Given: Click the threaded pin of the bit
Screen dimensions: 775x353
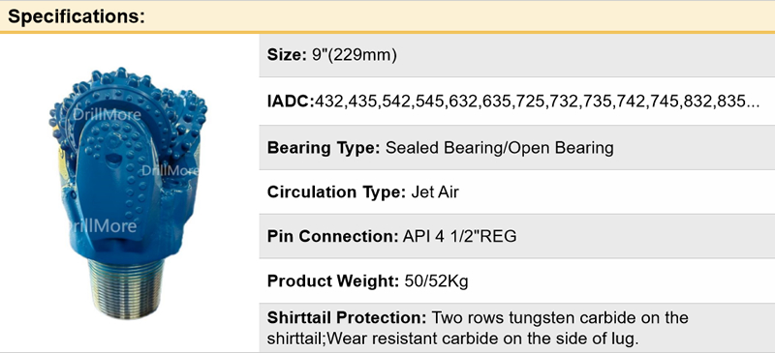Looking at the screenshot, I should [x=127, y=288].
